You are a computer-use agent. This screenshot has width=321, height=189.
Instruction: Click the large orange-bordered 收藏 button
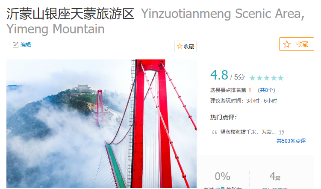(x=297, y=44)
